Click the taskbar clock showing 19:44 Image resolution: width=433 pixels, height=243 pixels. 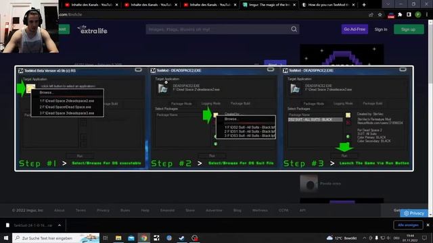(x=411, y=238)
